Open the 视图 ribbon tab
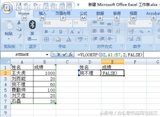 click(x=133, y=13)
